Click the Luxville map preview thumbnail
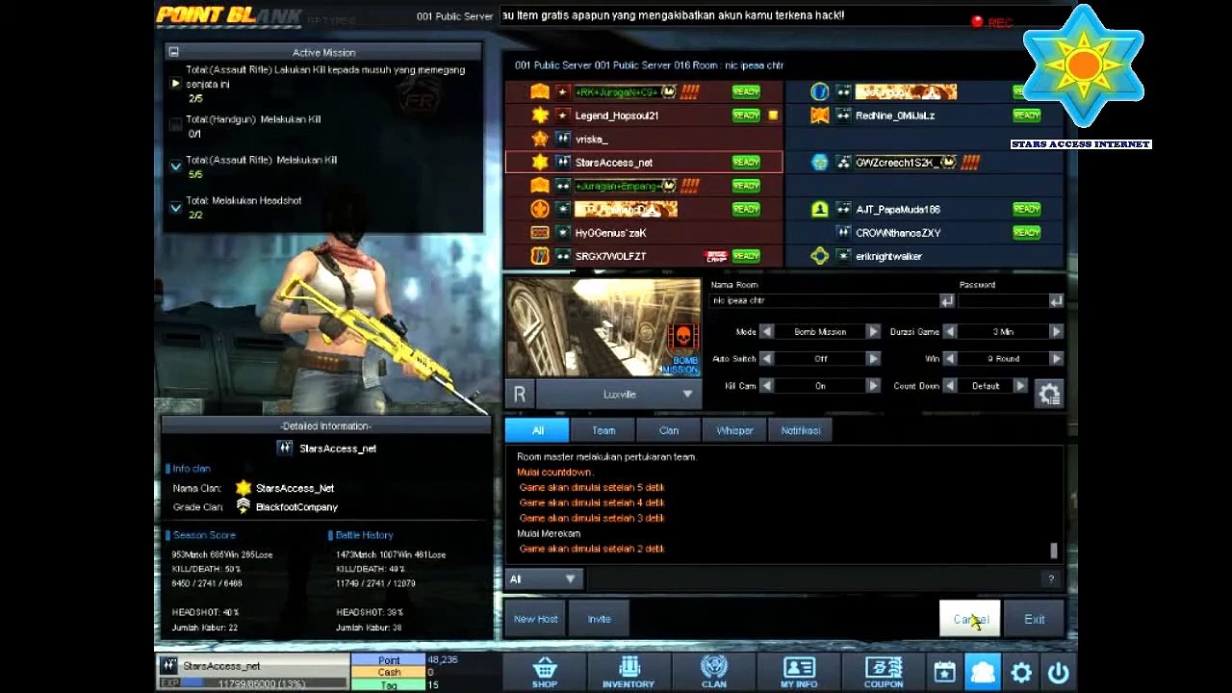This screenshot has width=1232, height=693. pyautogui.click(x=603, y=327)
